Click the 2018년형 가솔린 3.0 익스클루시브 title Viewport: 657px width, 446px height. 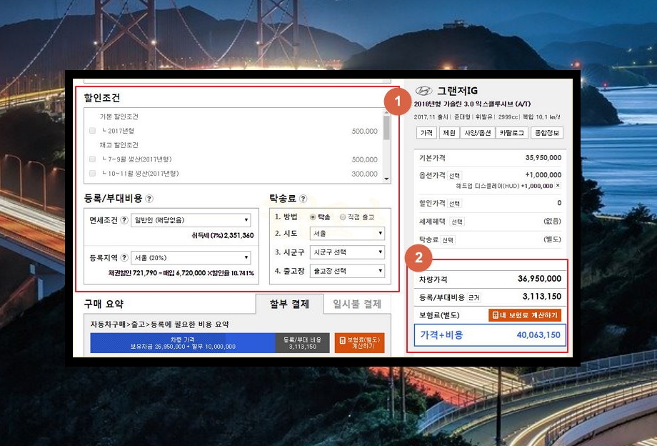(472, 104)
